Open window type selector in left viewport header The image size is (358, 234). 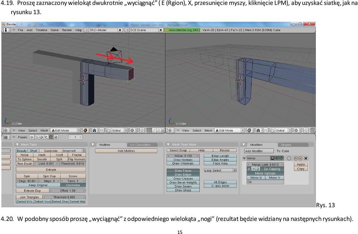(6, 131)
